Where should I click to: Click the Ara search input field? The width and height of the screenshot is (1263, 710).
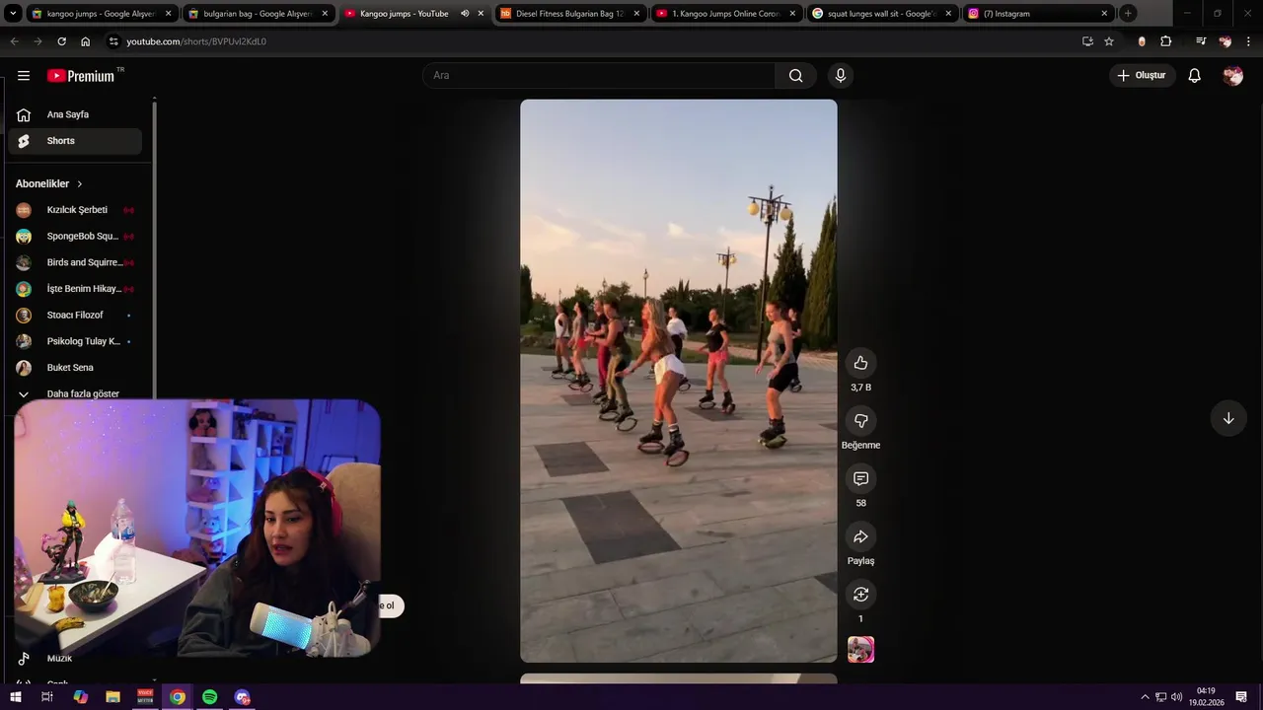pos(599,76)
